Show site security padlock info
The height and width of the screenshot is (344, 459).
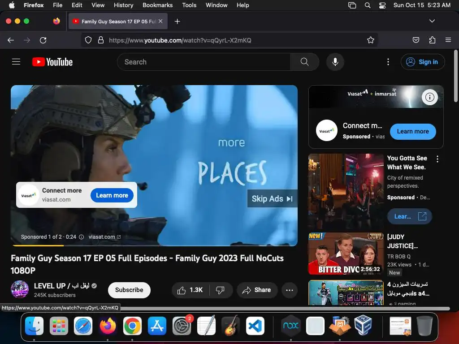click(x=101, y=40)
